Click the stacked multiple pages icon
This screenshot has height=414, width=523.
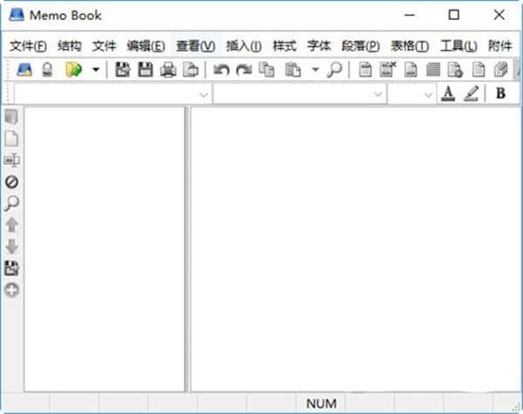click(x=500, y=70)
